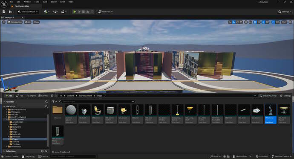Open the quick add actor icon menu
Screen dimensions: 294x159
click(x=47, y=12)
